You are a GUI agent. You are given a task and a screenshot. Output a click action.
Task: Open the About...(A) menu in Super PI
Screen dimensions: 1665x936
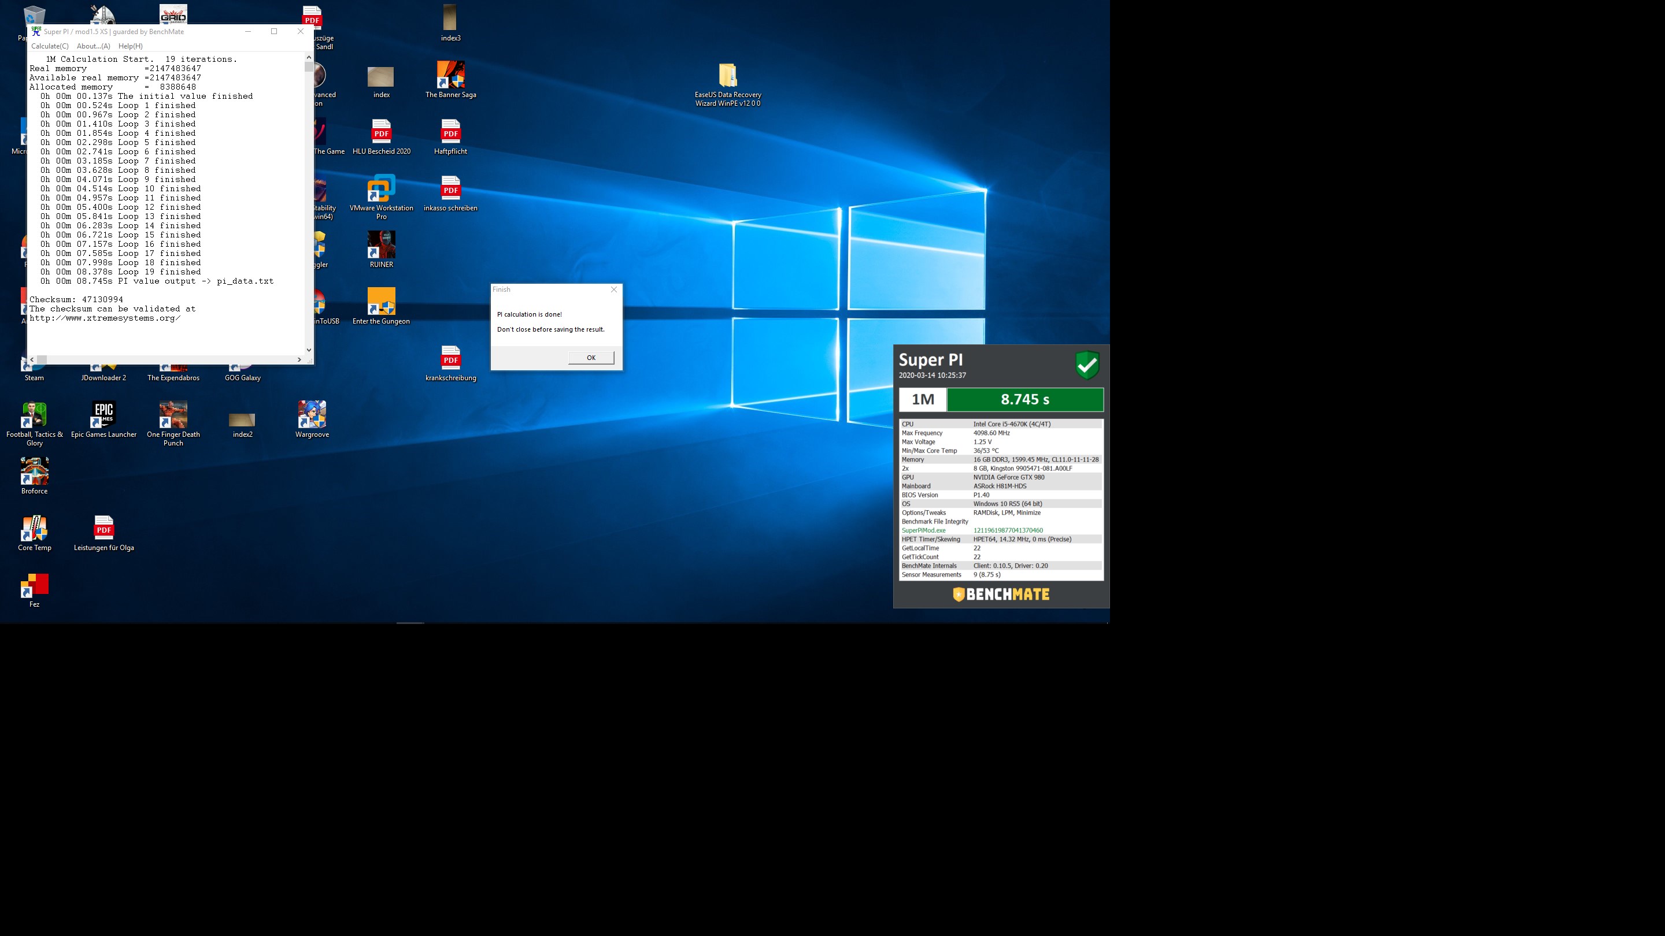tap(93, 46)
